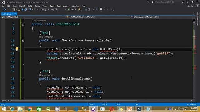Click the notifications flag icon in title bar
The width and height of the screenshot is (200, 112).
(148, 2)
